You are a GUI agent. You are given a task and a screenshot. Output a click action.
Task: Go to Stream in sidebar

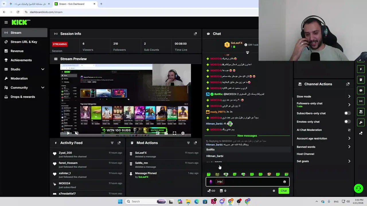24,33
